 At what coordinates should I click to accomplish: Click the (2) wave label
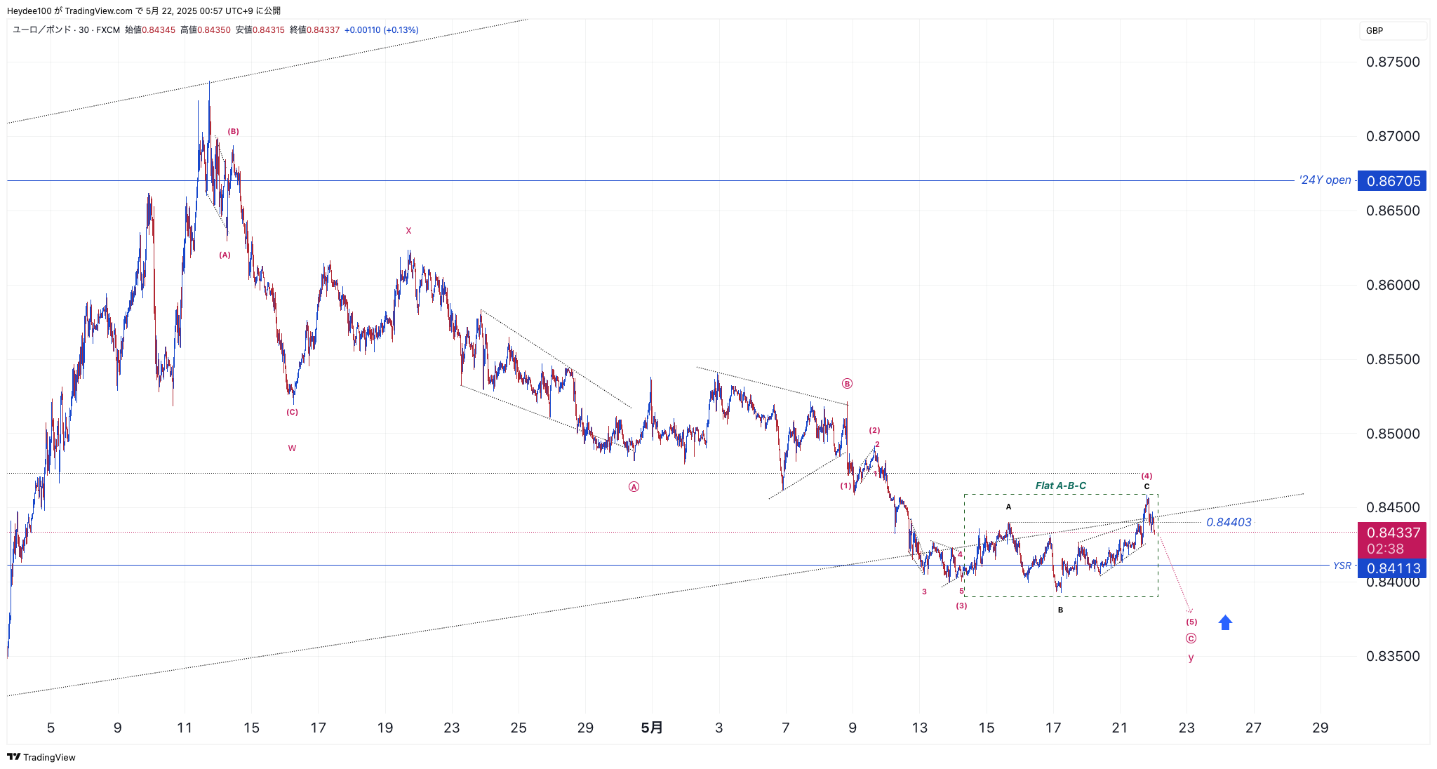(x=874, y=430)
